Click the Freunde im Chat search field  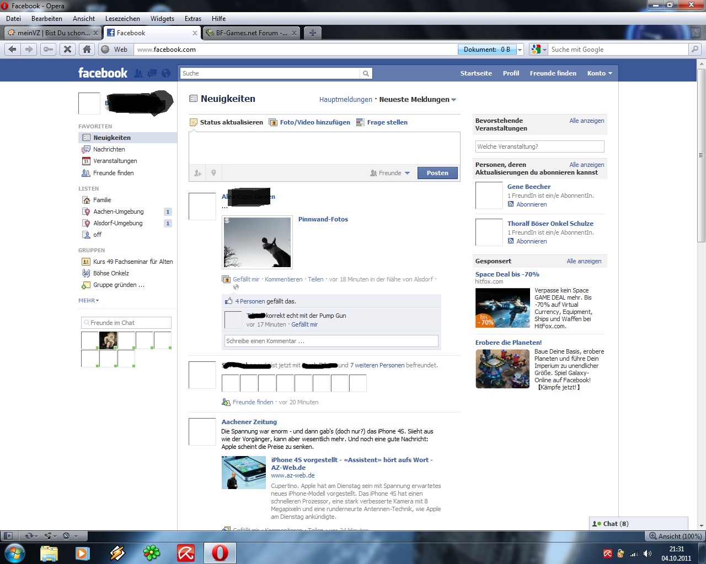coord(126,323)
